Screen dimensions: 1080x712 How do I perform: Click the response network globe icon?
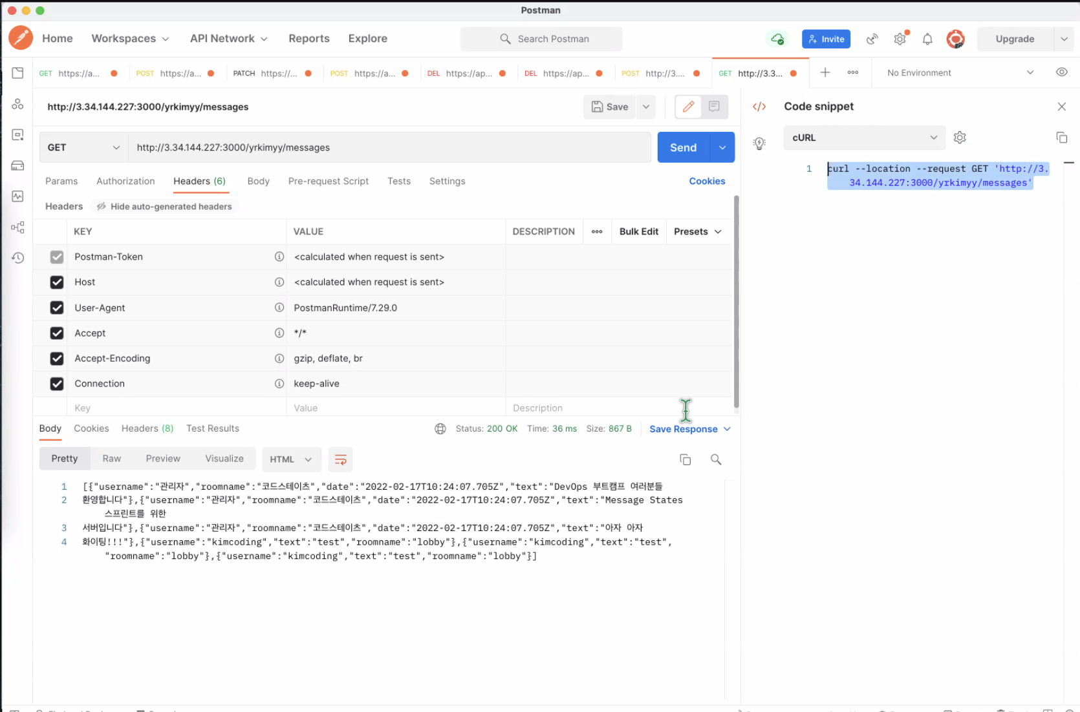440,429
